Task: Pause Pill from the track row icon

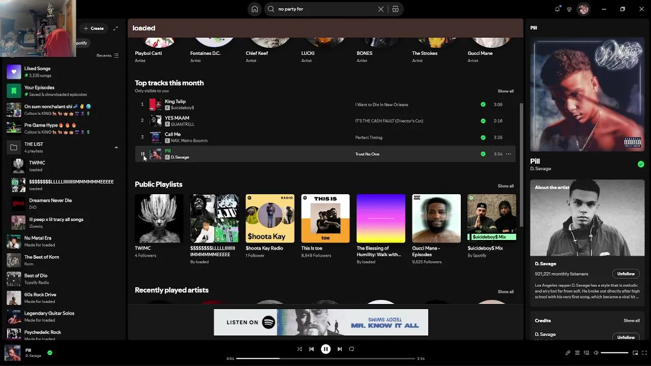Action: coord(143,154)
